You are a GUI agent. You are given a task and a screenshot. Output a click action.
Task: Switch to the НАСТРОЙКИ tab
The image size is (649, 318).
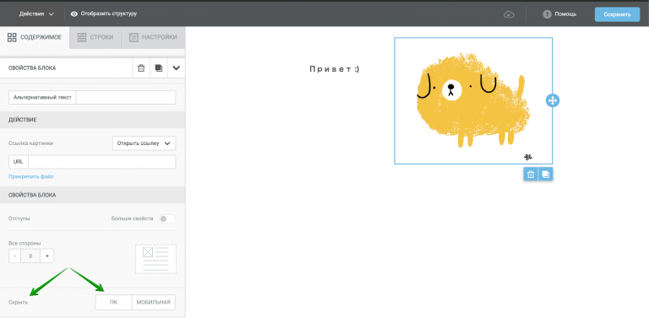(x=153, y=37)
